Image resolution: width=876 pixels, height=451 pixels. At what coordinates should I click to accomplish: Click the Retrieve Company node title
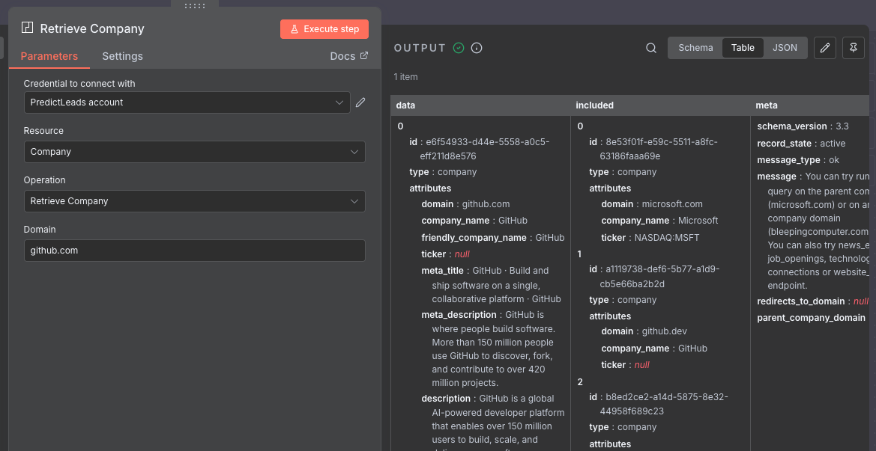click(x=92, y=28)
